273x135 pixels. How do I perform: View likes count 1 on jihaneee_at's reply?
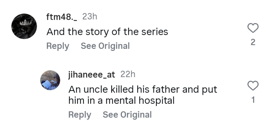point(253,100)
